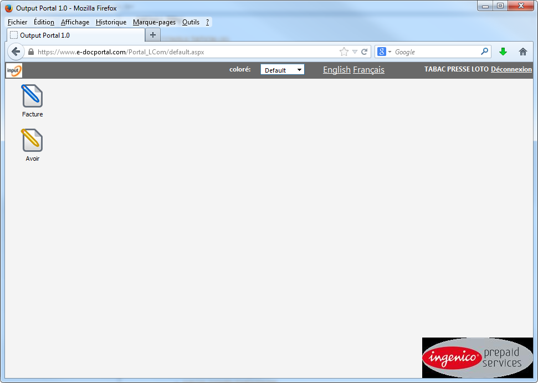
Task: Click the input logo in header
Action: [x=14, y=70]
